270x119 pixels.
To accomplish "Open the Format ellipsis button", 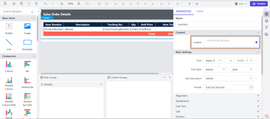I will 251,87.
